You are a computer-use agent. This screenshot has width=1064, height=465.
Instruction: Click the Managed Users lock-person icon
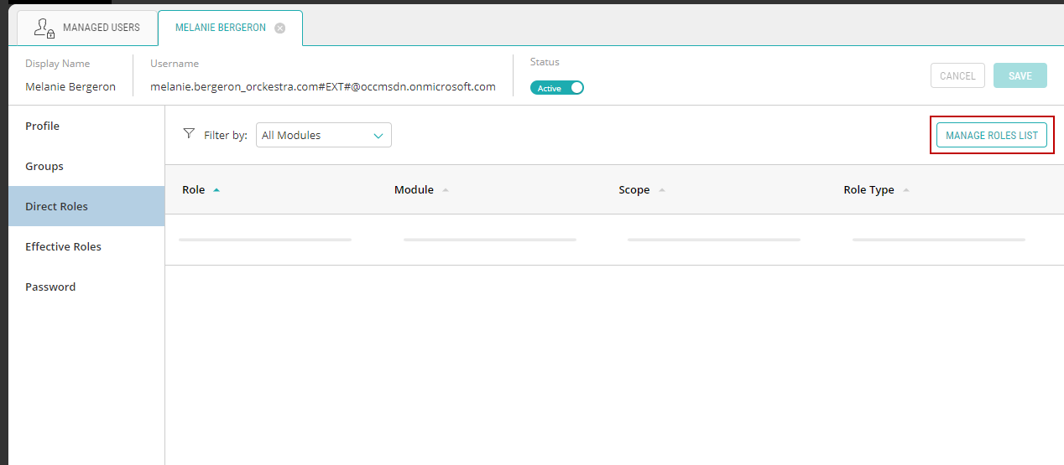click(44, 28)
